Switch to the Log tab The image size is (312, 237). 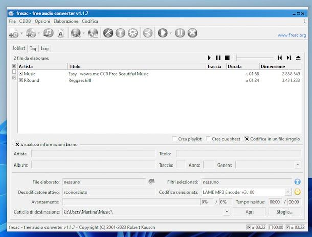pos(44,49)
